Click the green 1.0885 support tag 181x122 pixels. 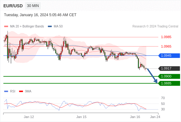tap(169, 84)
